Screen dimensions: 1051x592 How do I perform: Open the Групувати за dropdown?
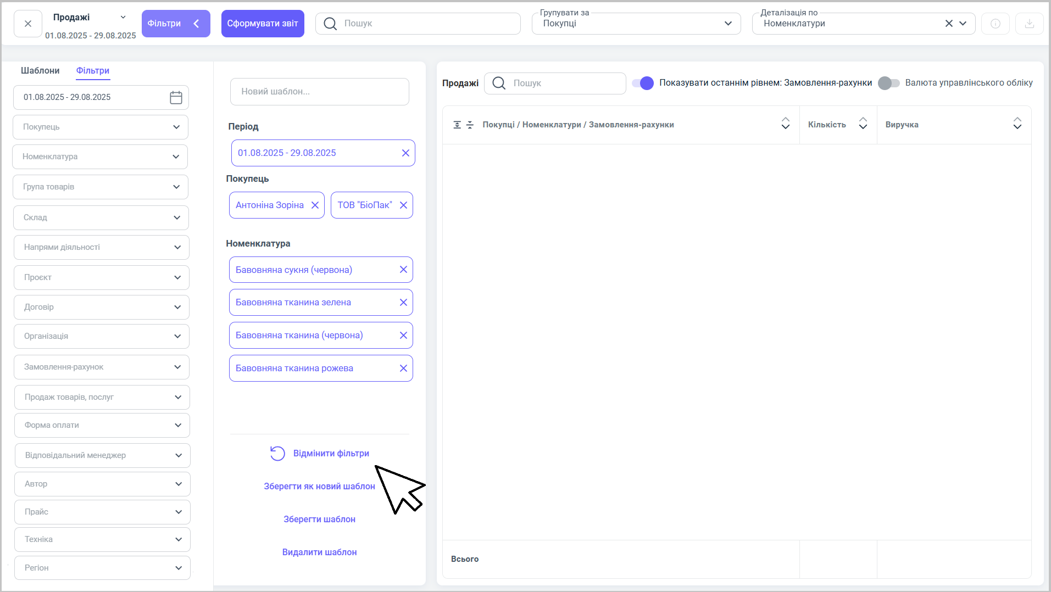click(636, 24)
